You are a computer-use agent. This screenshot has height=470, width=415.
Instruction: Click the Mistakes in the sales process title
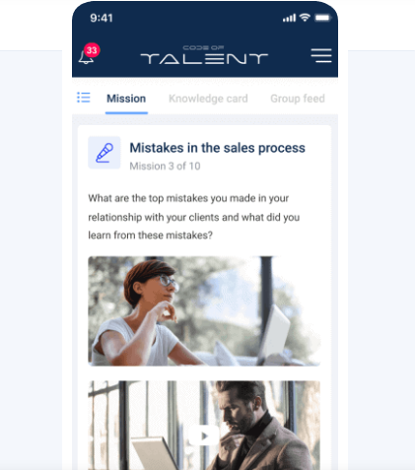click(x=217, y=148)
